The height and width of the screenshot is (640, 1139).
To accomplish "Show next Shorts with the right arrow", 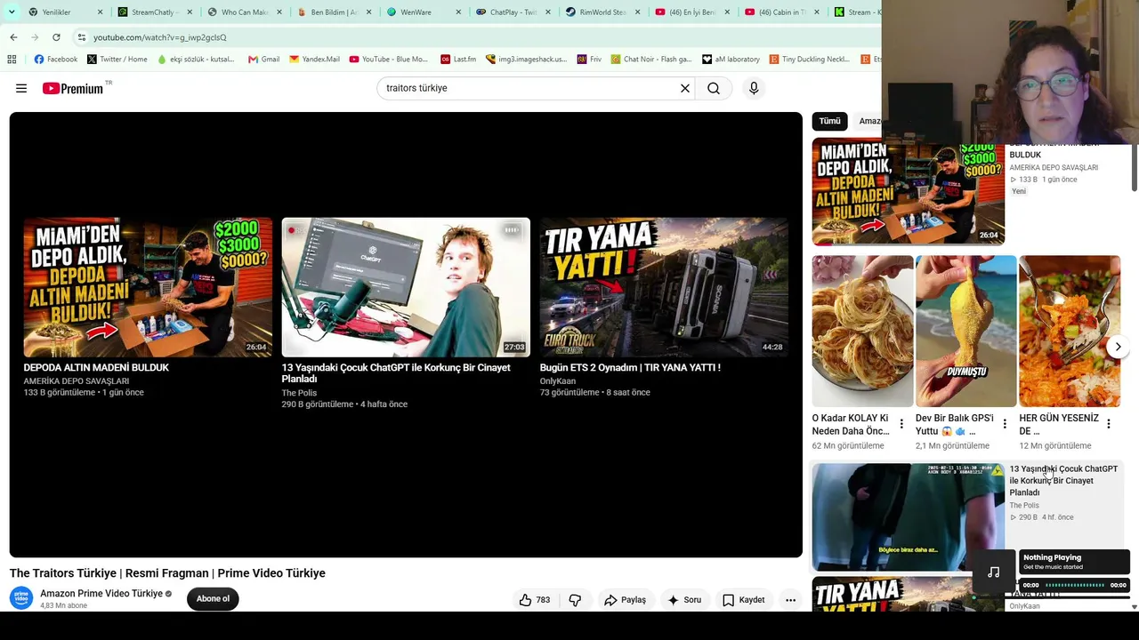I will pos(1119,347).
